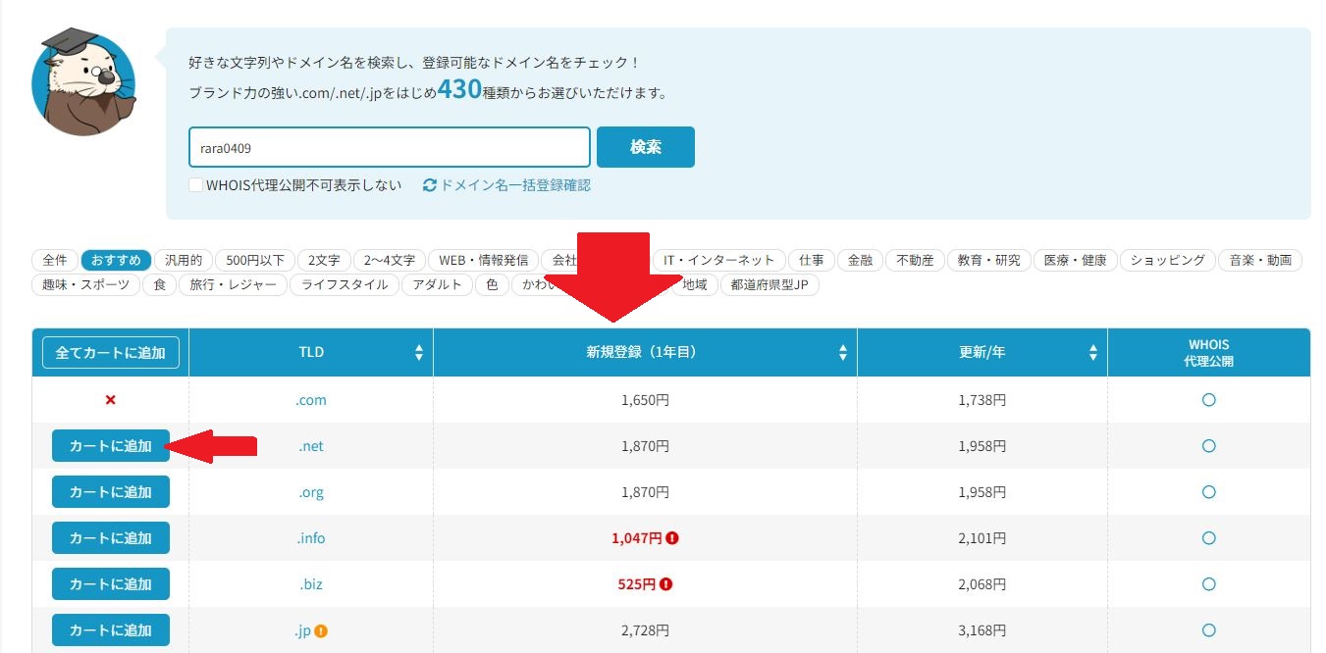This screenshot has width=1326, height=653.
Task: Click red warning icon next to 525円
Action: [x=666, y=584]
